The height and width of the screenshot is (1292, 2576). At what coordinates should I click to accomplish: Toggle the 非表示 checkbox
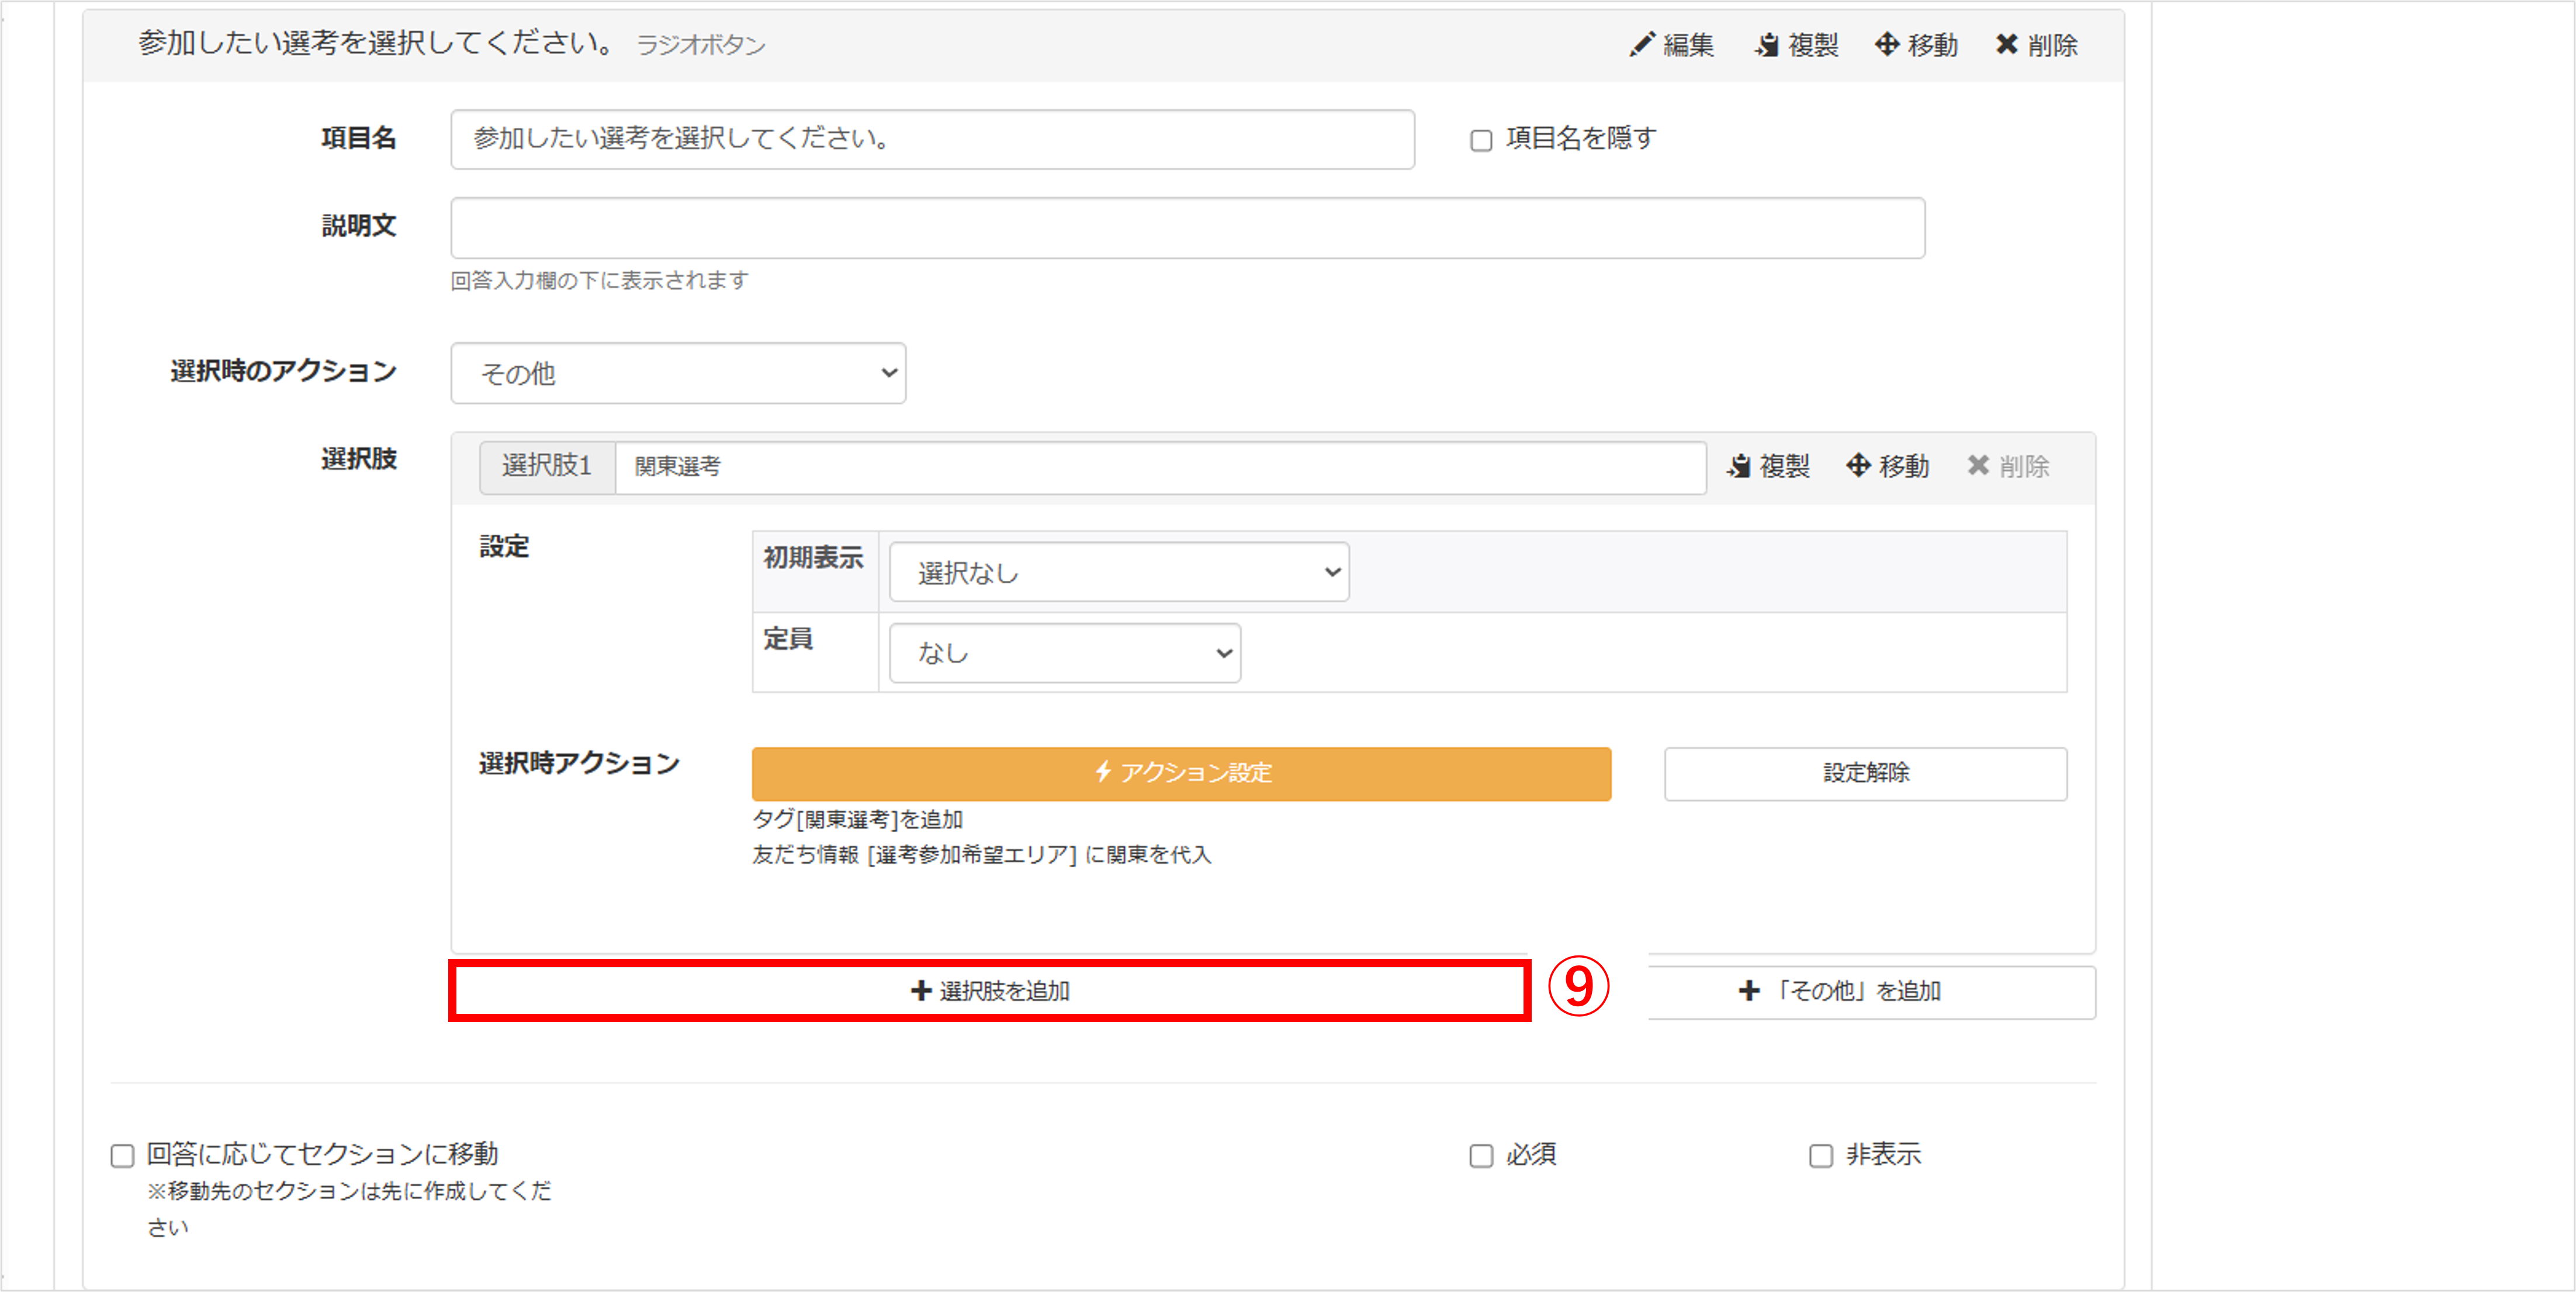1820,1156
